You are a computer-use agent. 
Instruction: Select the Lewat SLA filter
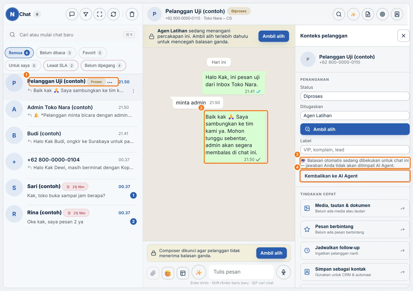pyautogui.click(x=61, y=66)
